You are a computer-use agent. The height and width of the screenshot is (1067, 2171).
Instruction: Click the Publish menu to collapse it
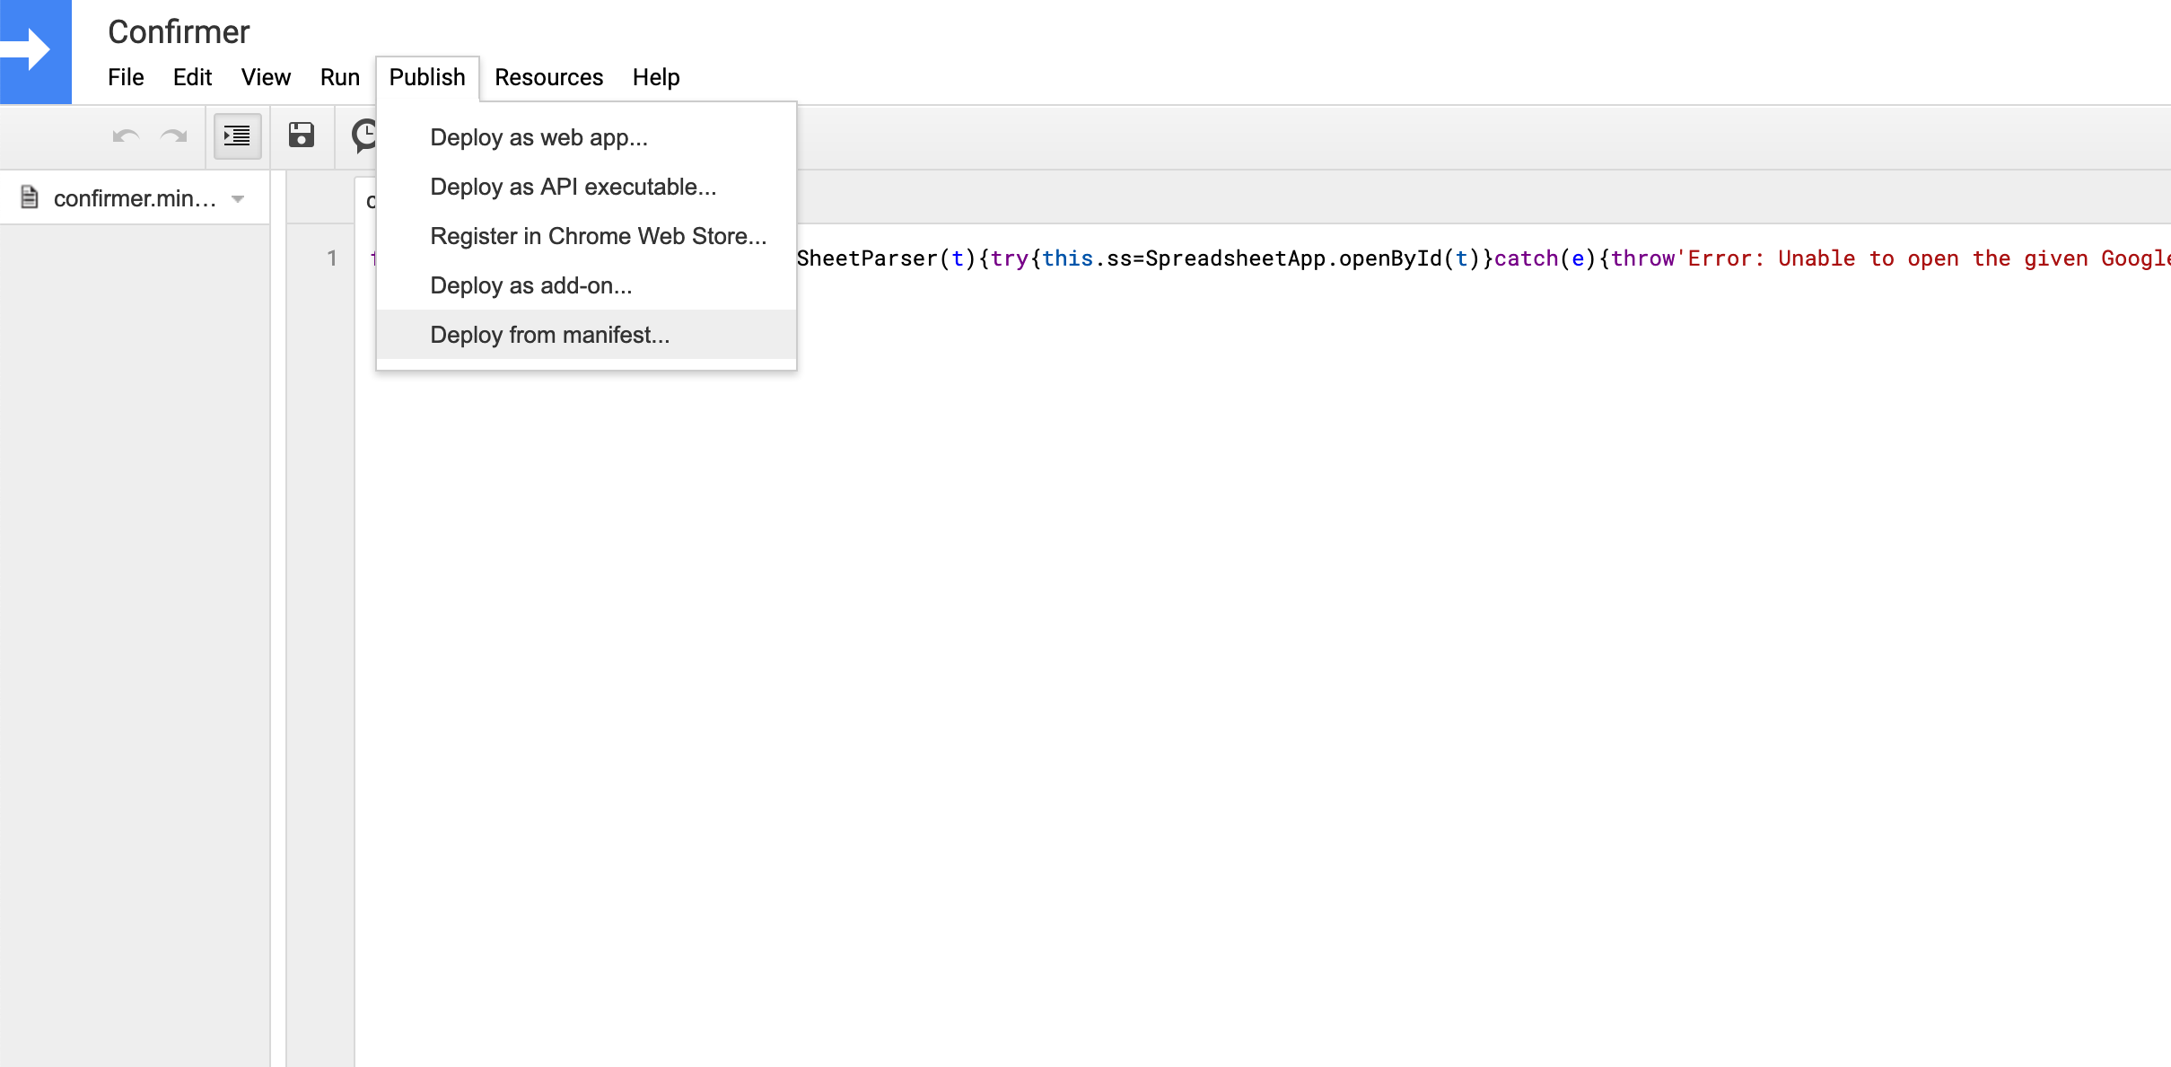pos(425,76)
